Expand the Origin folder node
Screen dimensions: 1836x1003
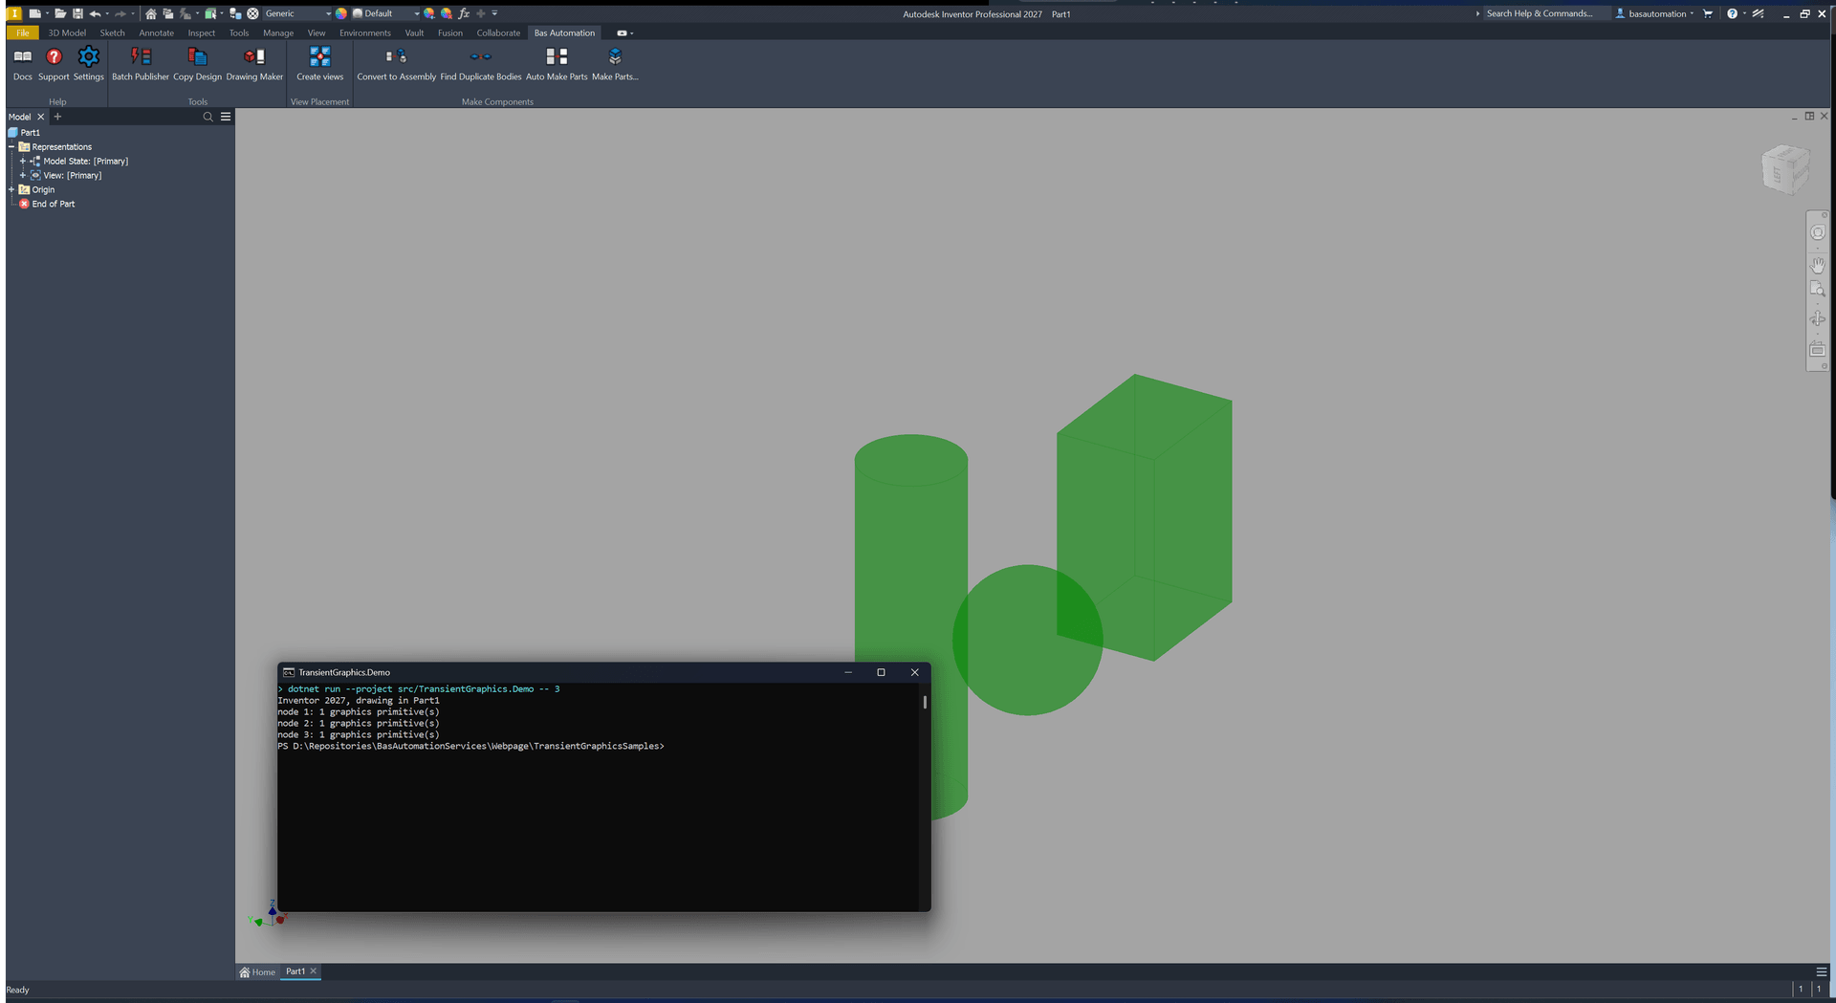(x=11, y=189)
